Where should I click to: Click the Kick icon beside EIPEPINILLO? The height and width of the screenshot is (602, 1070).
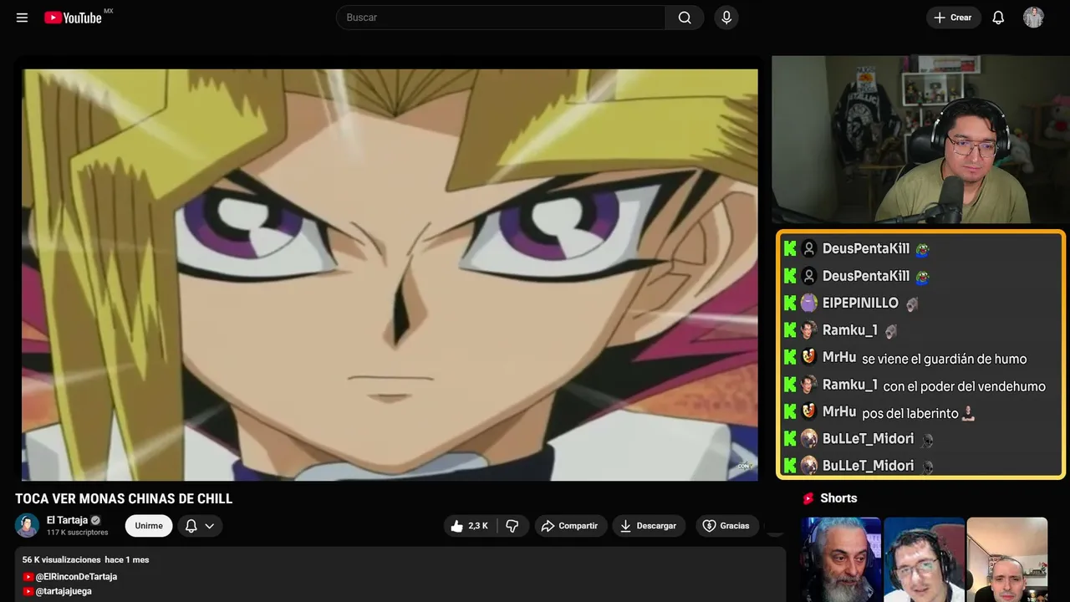pos(790,303)
